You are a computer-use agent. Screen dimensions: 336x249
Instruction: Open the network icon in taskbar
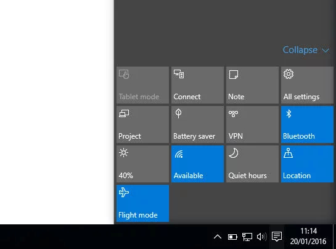[247, 237]
